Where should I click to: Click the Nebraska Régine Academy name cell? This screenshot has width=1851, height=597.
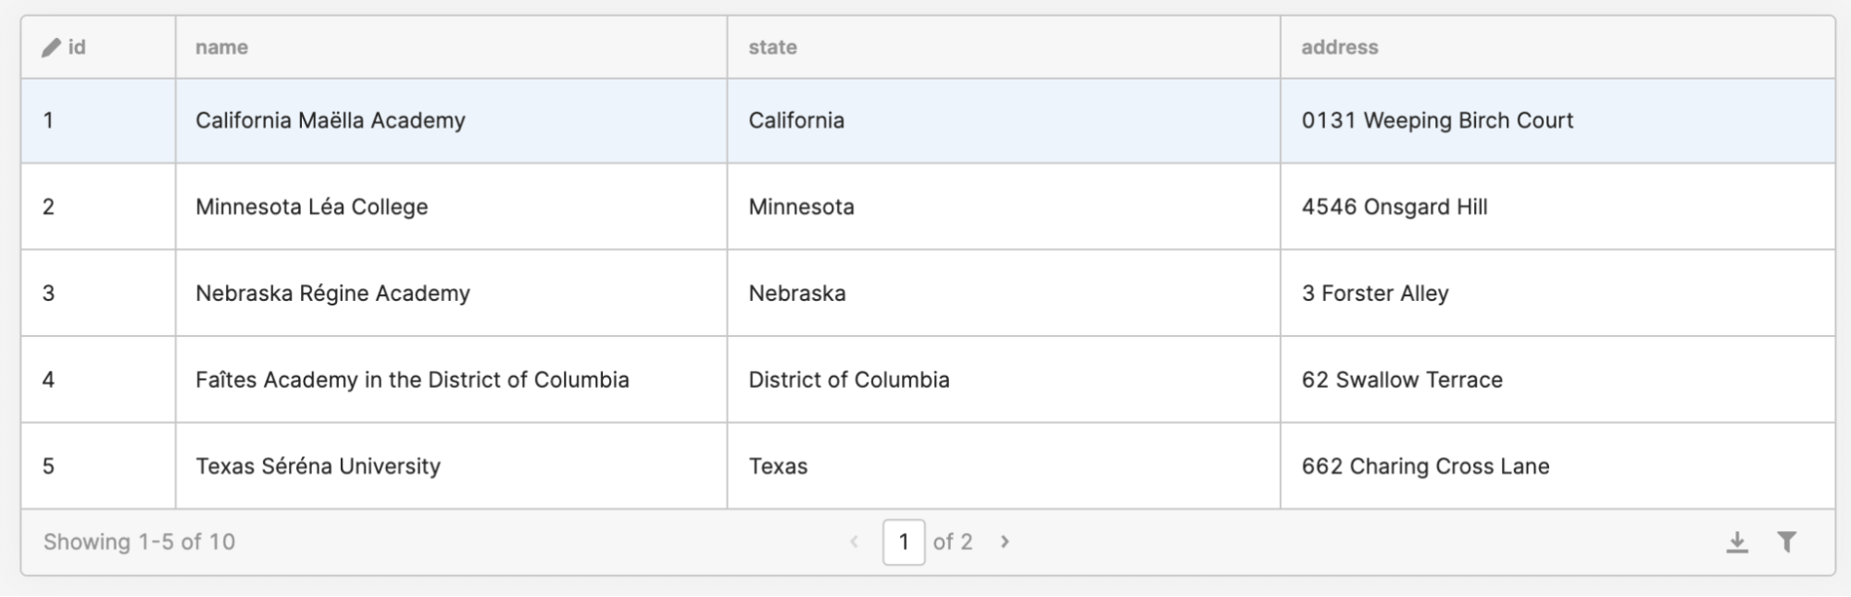coord(332,293)
